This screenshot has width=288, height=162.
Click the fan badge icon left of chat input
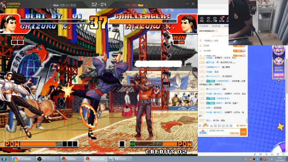coord(203,132)
